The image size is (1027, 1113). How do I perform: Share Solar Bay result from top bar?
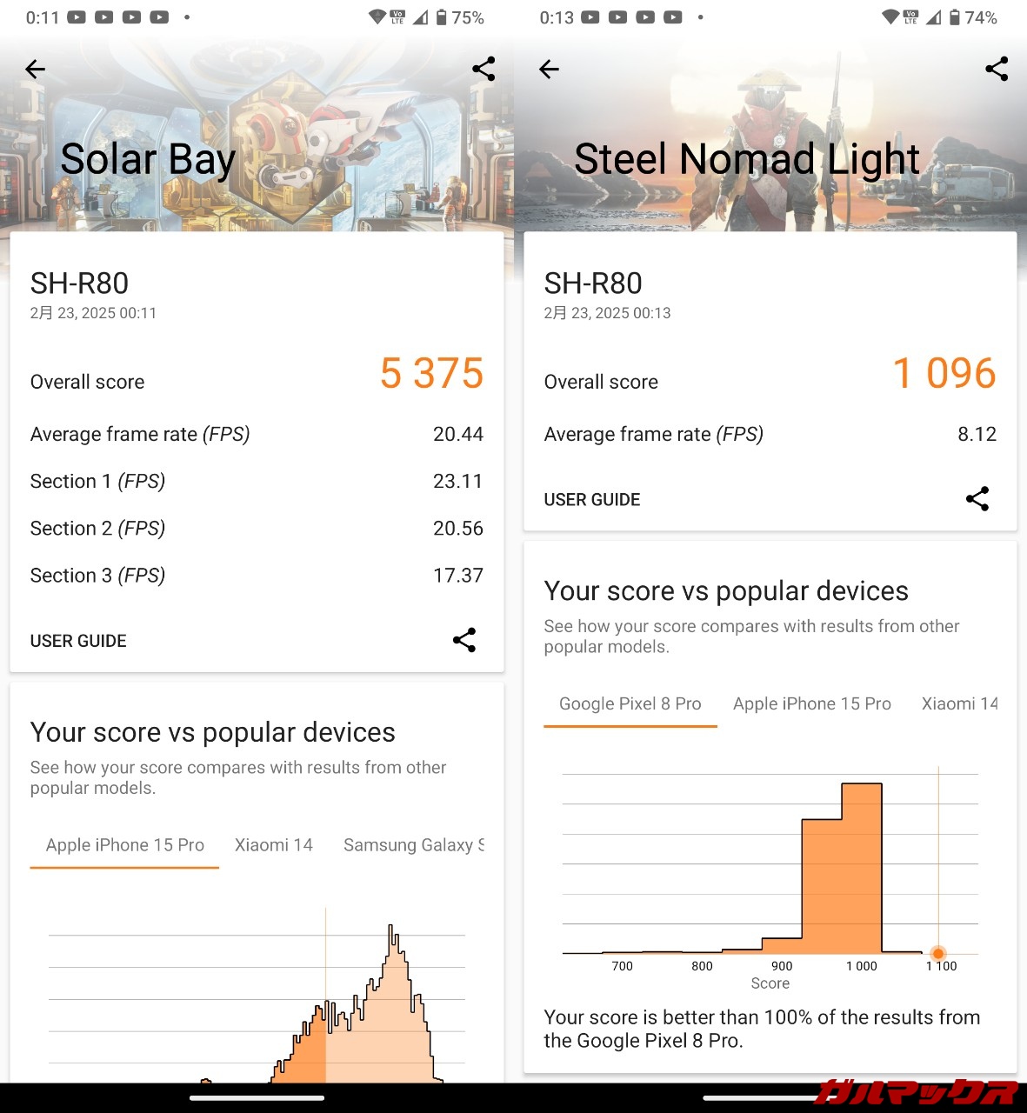click(x=483, y=69)
